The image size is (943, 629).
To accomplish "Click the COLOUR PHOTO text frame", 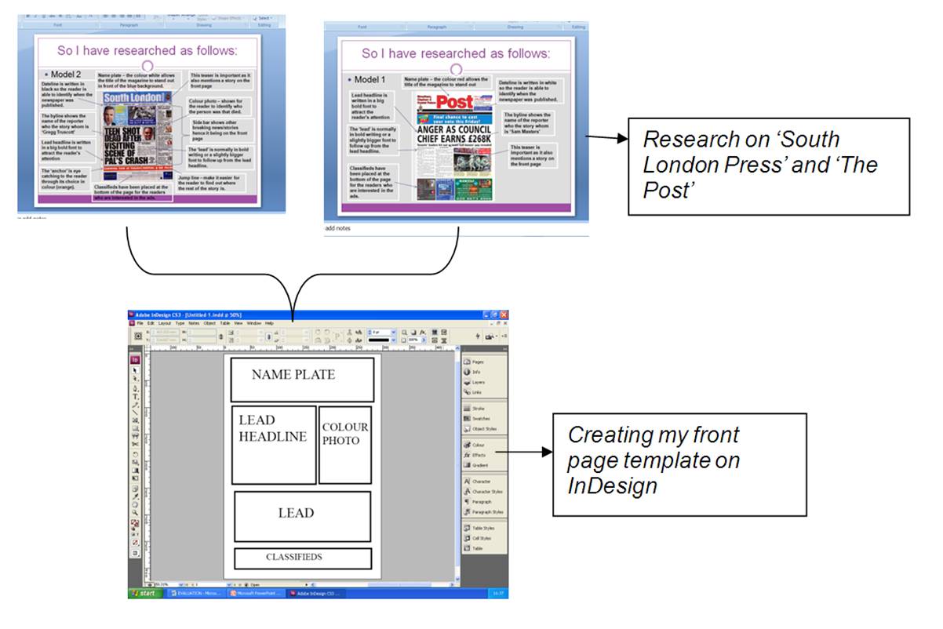I will point(344,445).
